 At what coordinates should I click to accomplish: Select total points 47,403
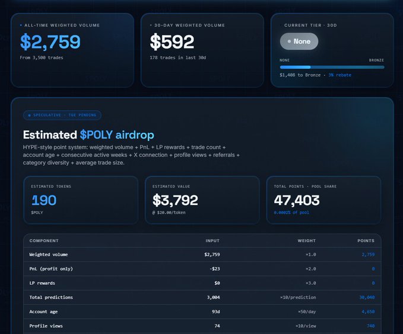pos(297,200)
